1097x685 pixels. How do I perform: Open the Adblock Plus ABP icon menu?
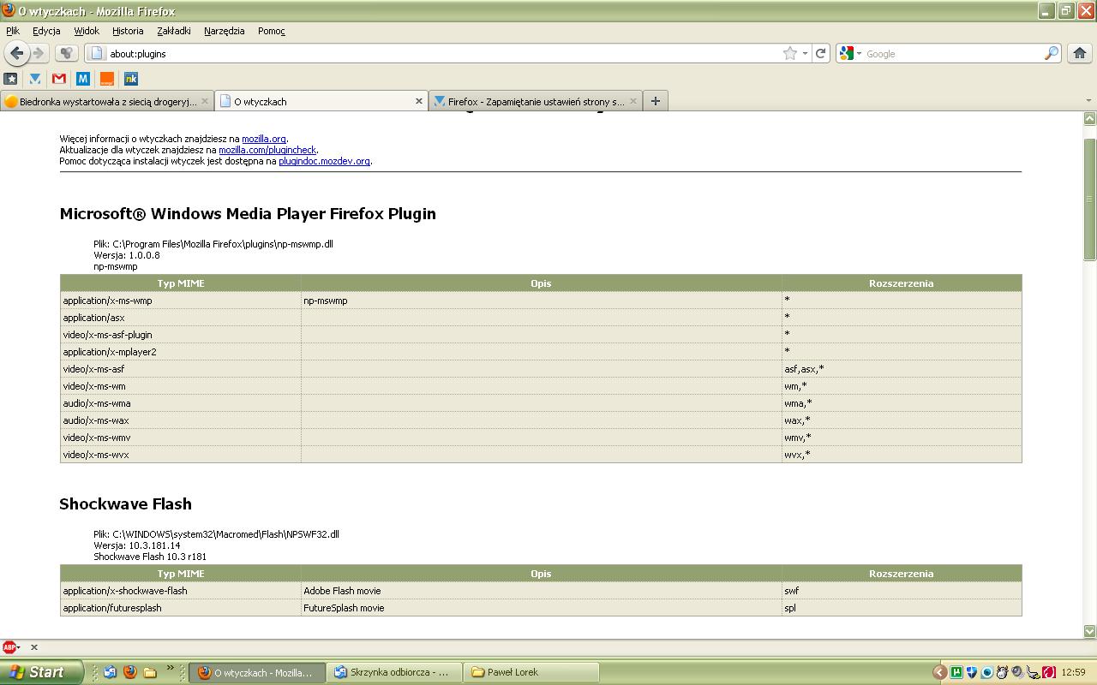coord(11,647)
